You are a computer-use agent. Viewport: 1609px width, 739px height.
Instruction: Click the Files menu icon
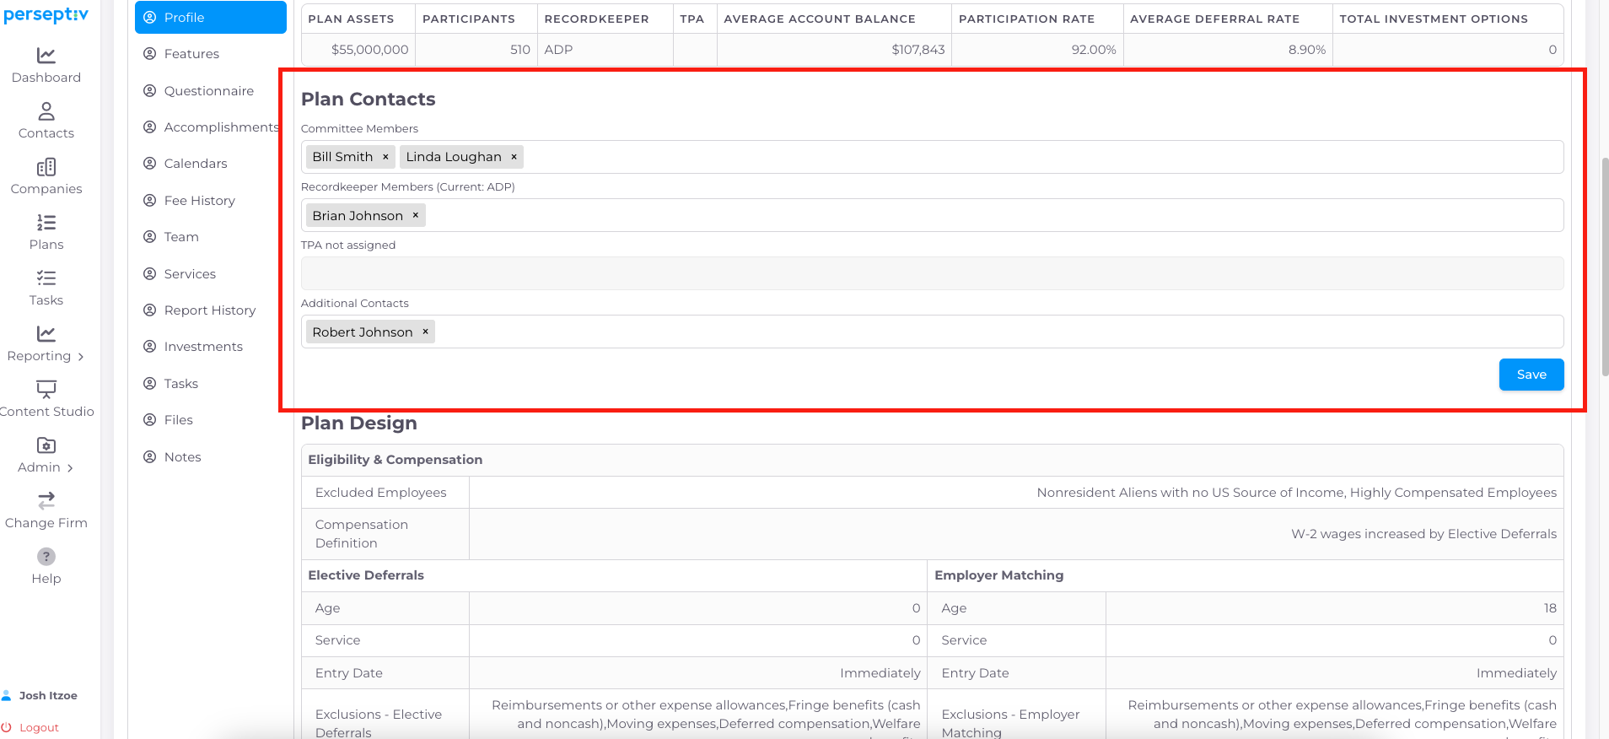[150, 420]
